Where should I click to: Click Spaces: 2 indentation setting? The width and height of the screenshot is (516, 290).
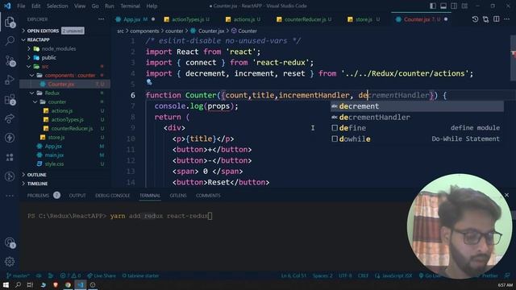click(322, 275)
